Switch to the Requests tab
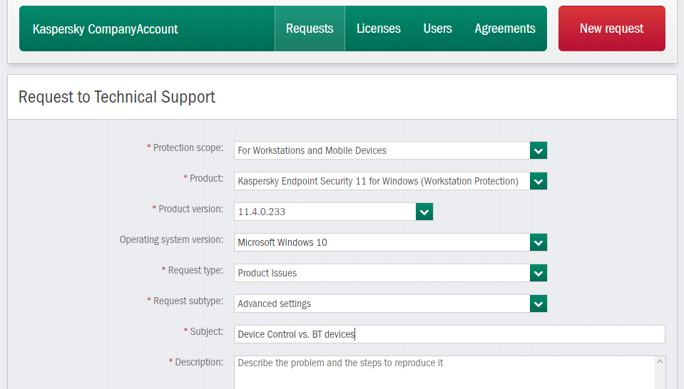The height and width of the screenshot is (389, 684). pos(310,28)
